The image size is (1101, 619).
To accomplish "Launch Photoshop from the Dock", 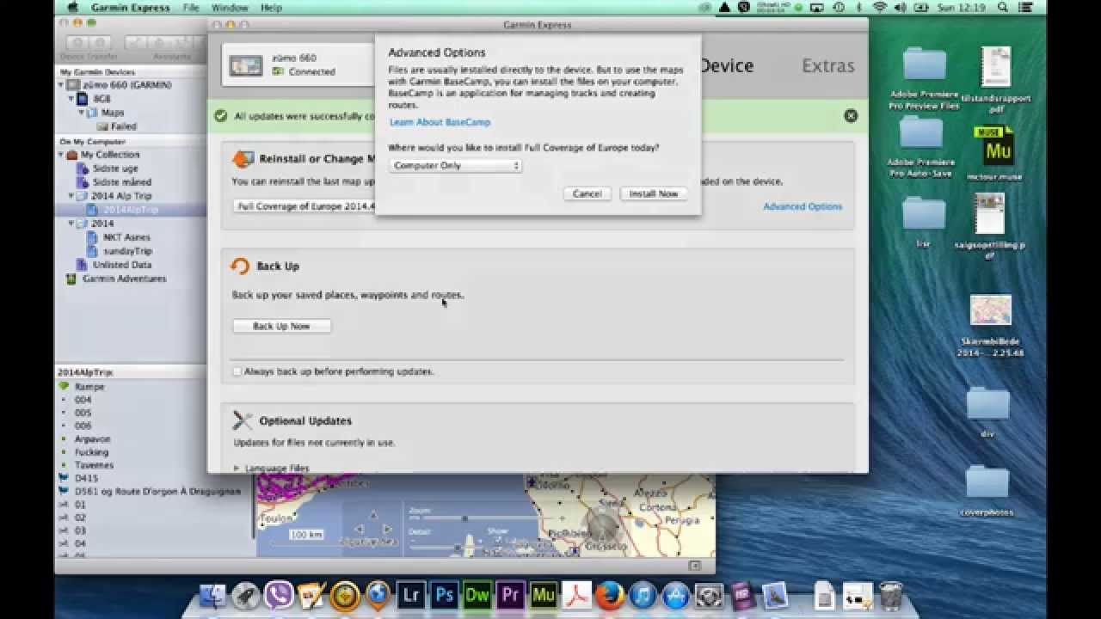I will (x=444, y=596).
